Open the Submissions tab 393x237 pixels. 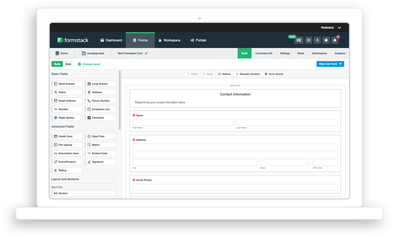(319, 53)
